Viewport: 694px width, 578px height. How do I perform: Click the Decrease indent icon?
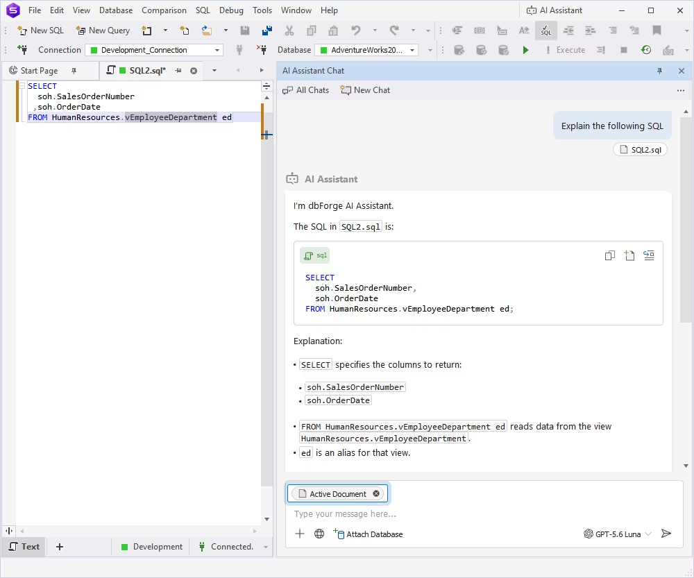click(568, 31)
